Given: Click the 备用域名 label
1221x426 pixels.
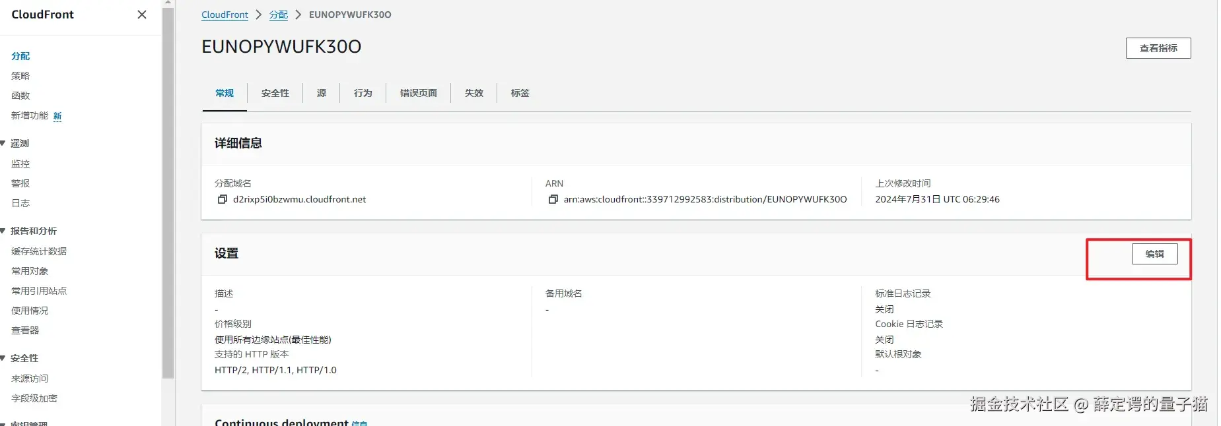Looking at the screenshot, I should [563, 293].
